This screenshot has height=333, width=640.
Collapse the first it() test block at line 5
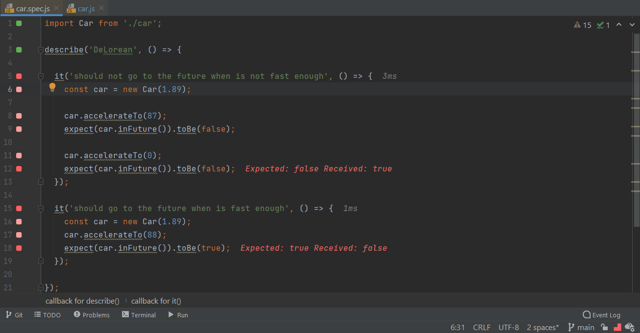click(41, 76)
